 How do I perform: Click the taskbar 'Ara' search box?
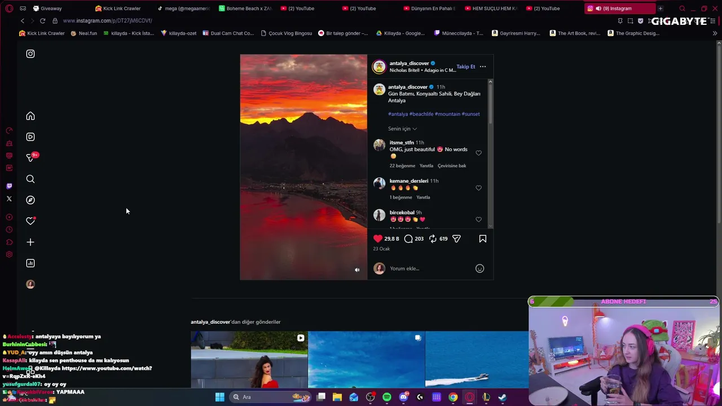click(271, 398)
